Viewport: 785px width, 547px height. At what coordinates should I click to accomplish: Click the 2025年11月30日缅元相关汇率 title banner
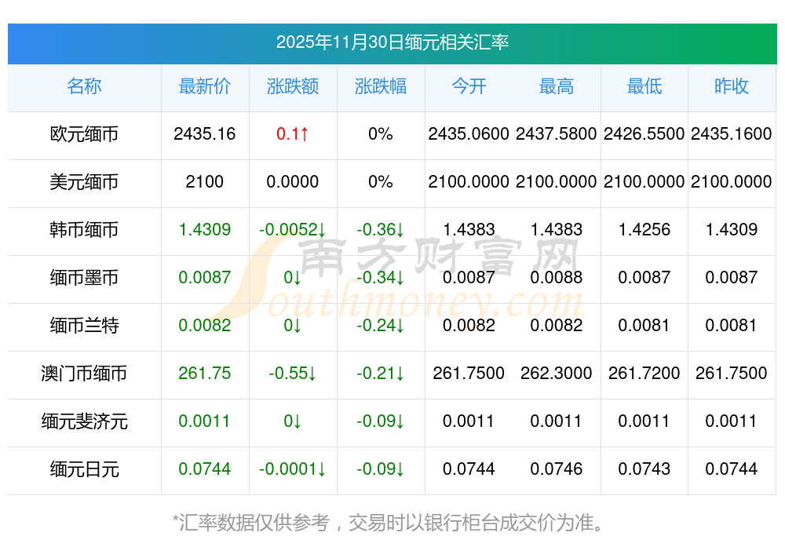coord(392,42)
